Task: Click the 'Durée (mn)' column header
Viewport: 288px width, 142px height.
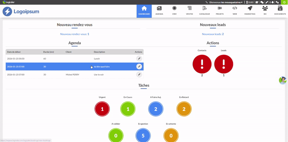Action: tap(49, 52)
